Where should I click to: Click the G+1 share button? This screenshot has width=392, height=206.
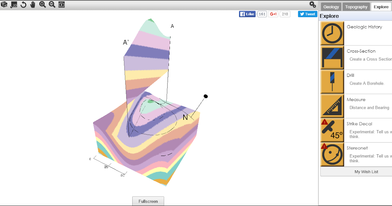pyautogui.click(x=273, y=14)
